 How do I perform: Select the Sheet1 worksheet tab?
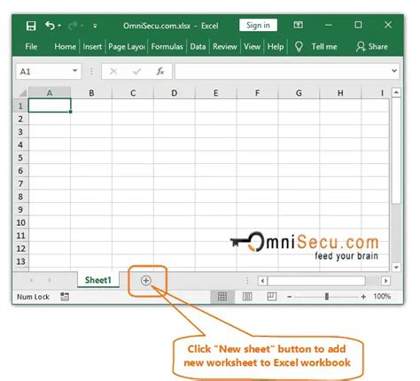click(x=98, y=280)
